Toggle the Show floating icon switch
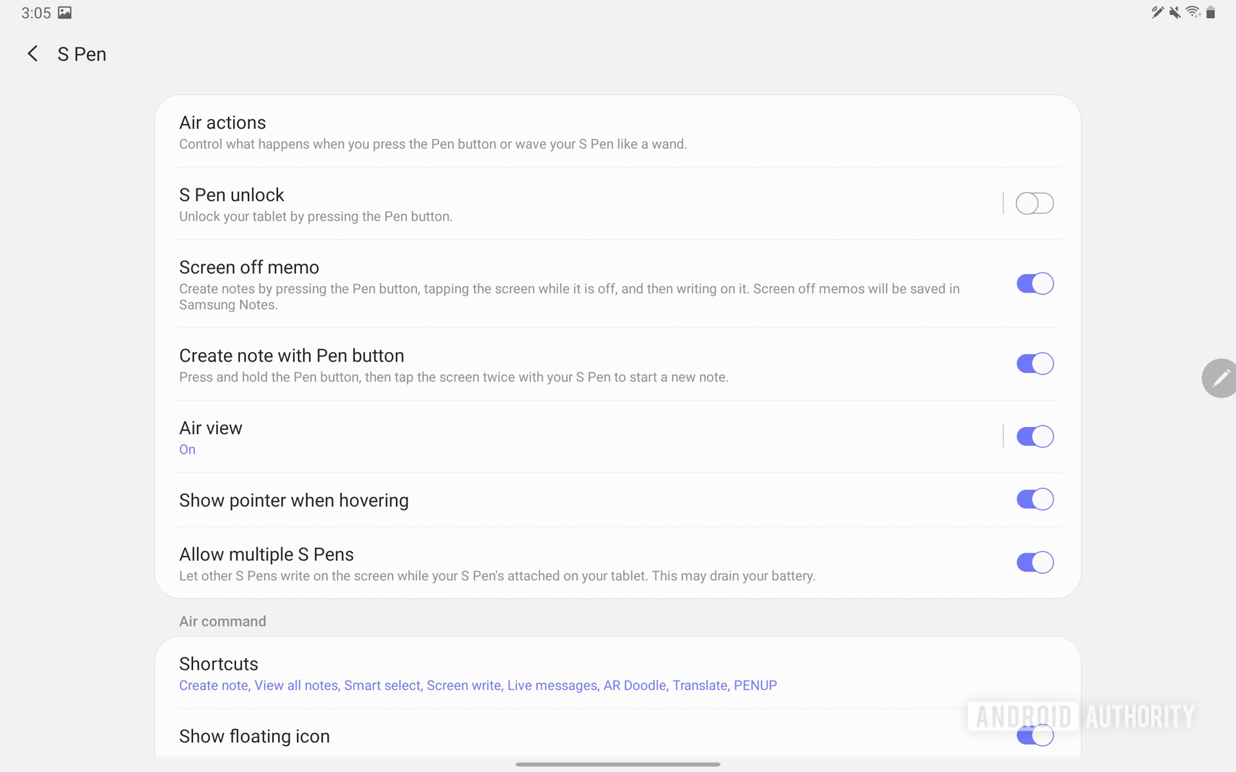This screenshot has height=772, width=1236. pyautogui.click(x=1035, y=735)
